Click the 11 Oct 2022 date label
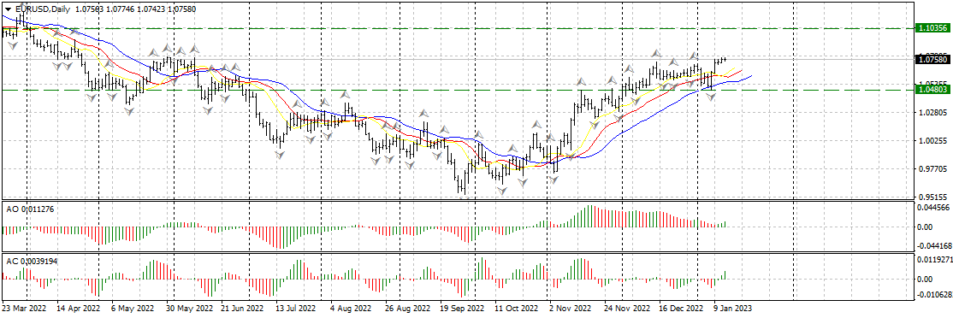Viewport: 953px width, 318px height. point(518,309)
